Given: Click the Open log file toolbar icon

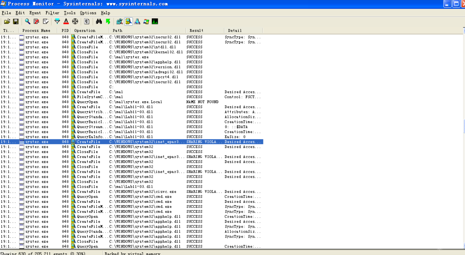Looking at the screenshot, I should (7, 22).
